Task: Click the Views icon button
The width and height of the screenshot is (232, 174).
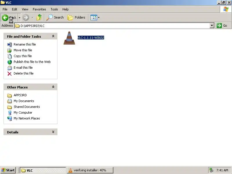Action: 94,18
